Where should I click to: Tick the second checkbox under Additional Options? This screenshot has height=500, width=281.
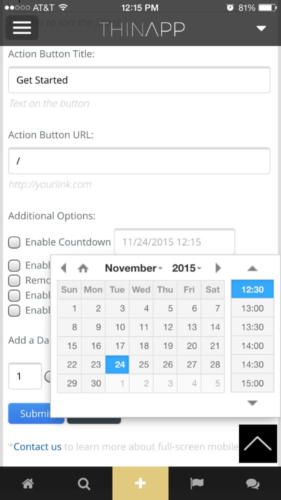pos(14,265)
